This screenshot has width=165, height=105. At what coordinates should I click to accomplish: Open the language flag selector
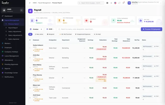pyautogui.click(x=115, y=3)
